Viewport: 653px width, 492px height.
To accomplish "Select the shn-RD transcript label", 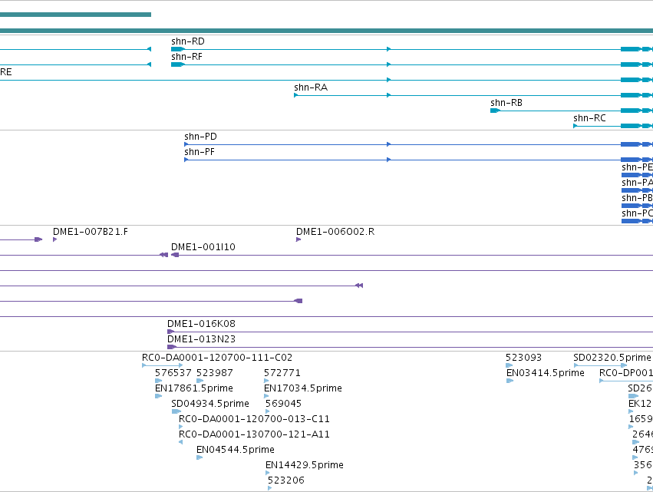I will tap(188, 41).
